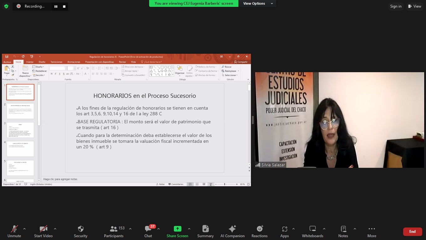Open the Chat panel
Viewport: 426px width, 240px height.
[x=148, y=232]
